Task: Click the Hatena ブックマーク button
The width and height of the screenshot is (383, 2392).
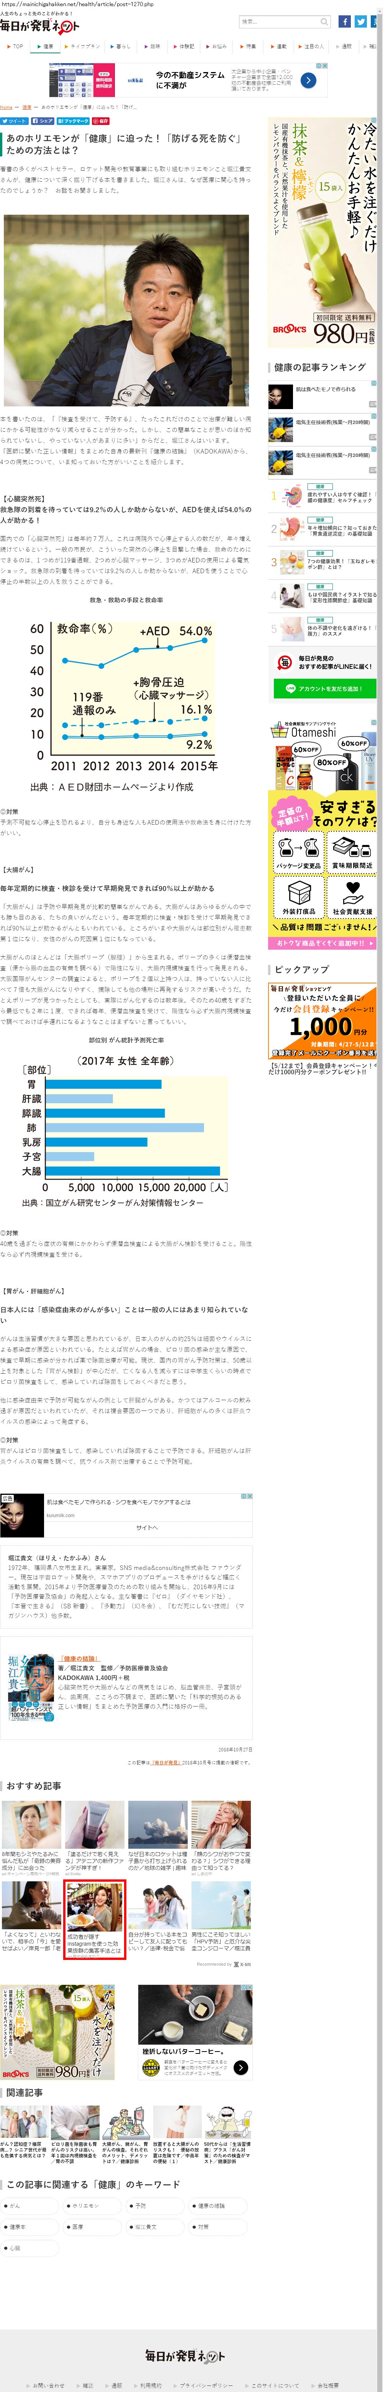Action: pyautogui.click(x=73, y=121)
